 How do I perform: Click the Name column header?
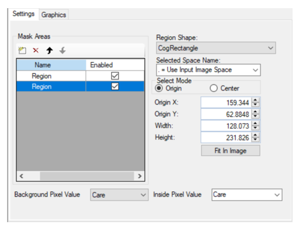tap(51, 65)
